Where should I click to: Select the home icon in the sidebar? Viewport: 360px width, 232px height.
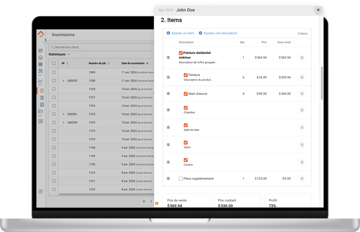pos(41,57)
